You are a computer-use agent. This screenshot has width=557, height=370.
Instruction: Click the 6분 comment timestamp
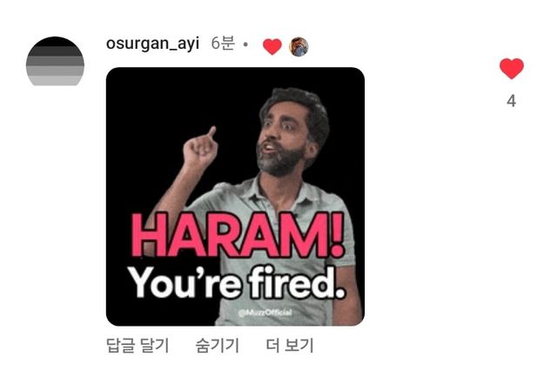pos(223,44)
